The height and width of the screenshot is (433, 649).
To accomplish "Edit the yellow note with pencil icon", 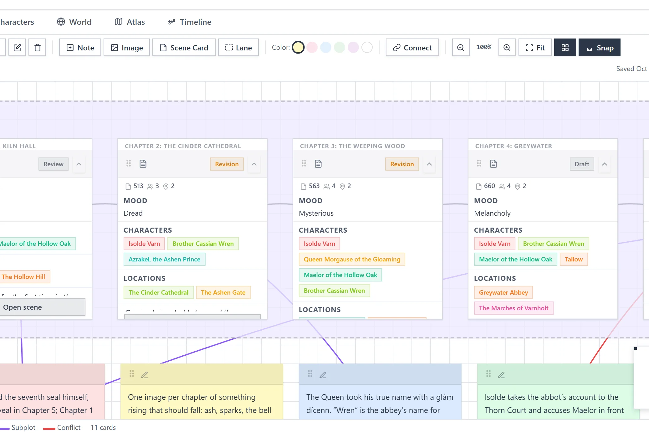I will tap(145, 375).
